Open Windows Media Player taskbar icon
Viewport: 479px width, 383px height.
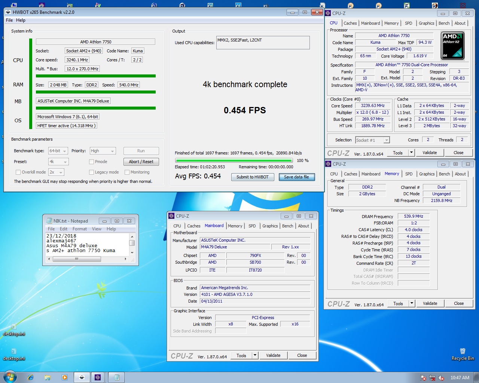pyautogui.click(x=64, y=377)
